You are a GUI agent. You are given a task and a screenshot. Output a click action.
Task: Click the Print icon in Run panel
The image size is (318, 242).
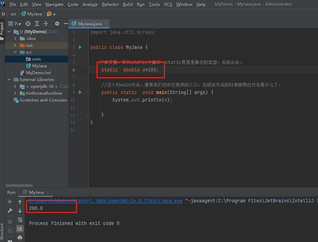click(x=20, y=238)
